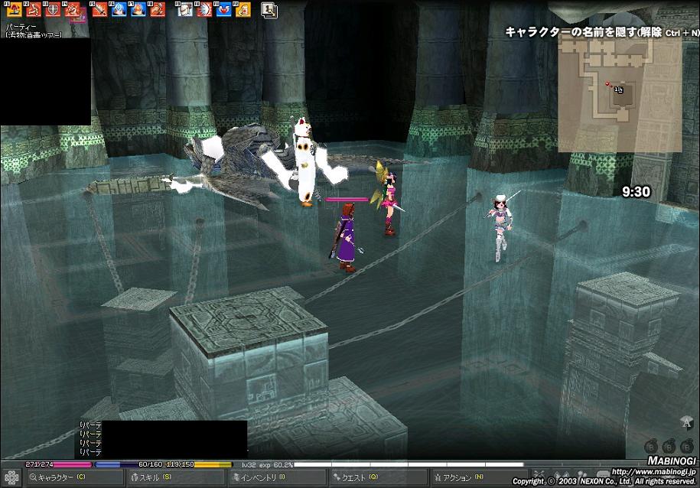Use the F1 rest skill hotkey icon
The image size is (700, 488).
click(14, 9)
